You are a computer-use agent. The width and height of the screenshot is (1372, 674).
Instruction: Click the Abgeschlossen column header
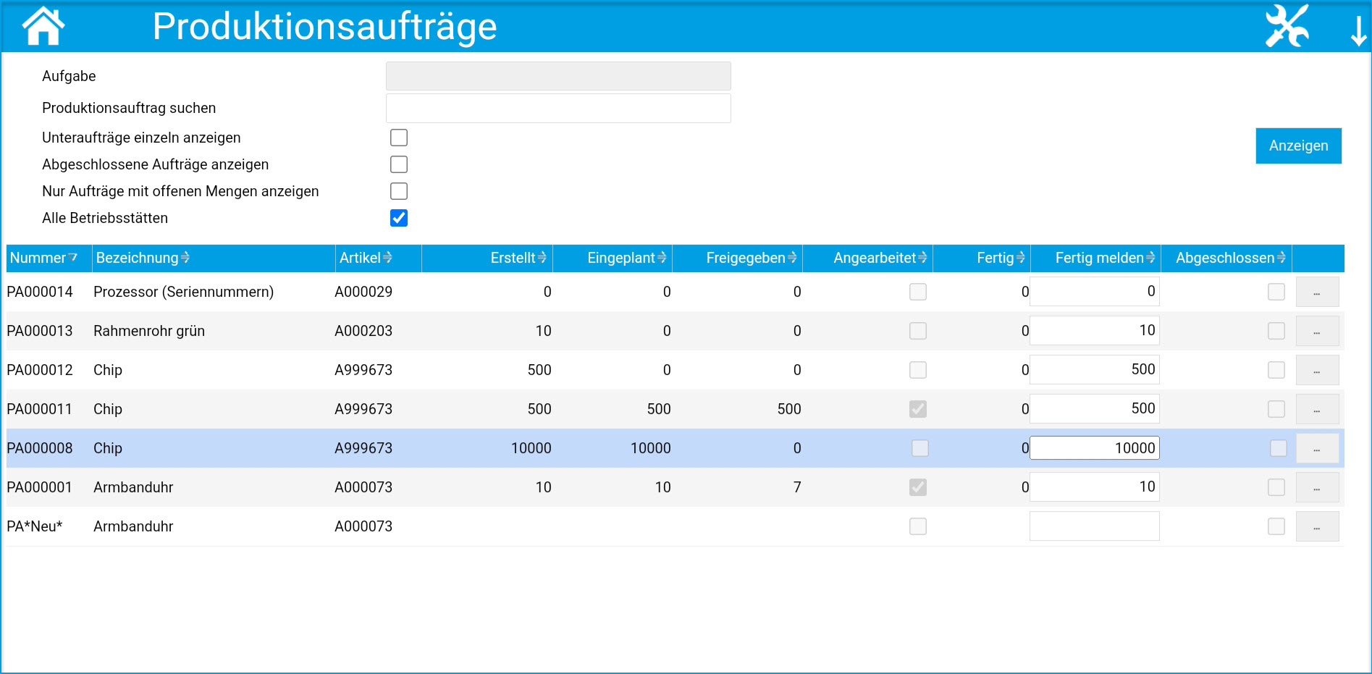click(x=1224, y=258)
